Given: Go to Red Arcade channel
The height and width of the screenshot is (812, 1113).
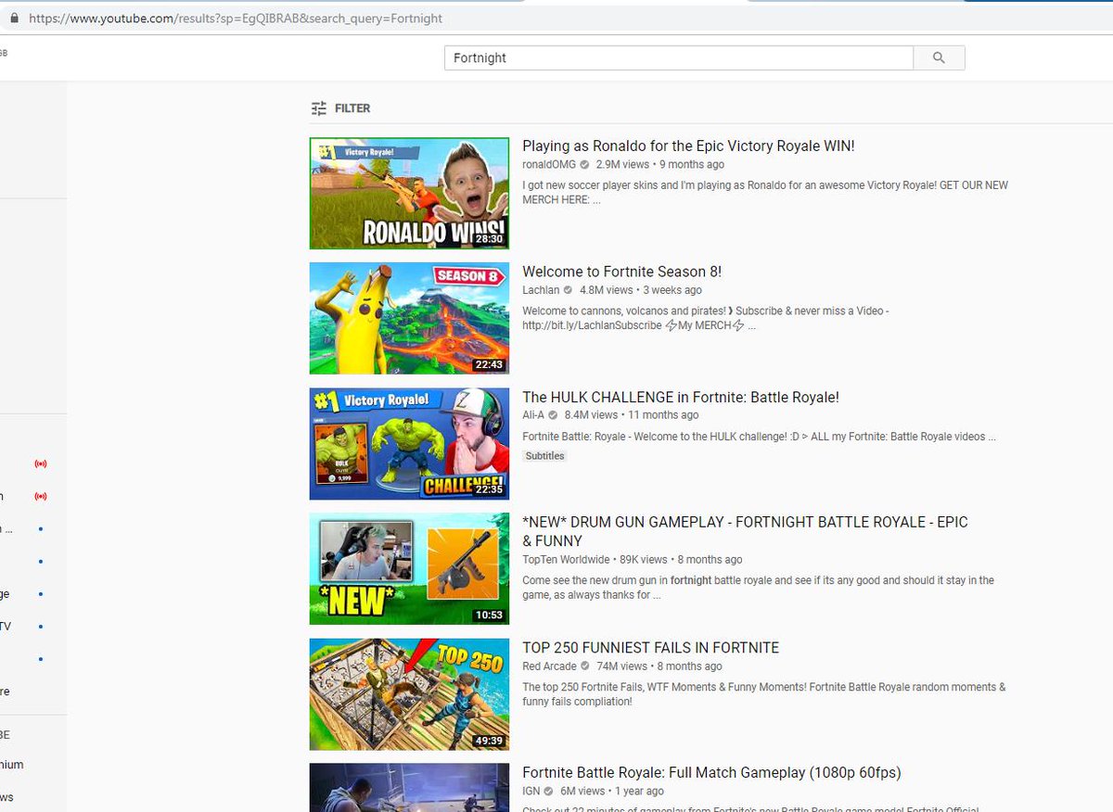Looking at the screenshot, I should tap(550, 666).
